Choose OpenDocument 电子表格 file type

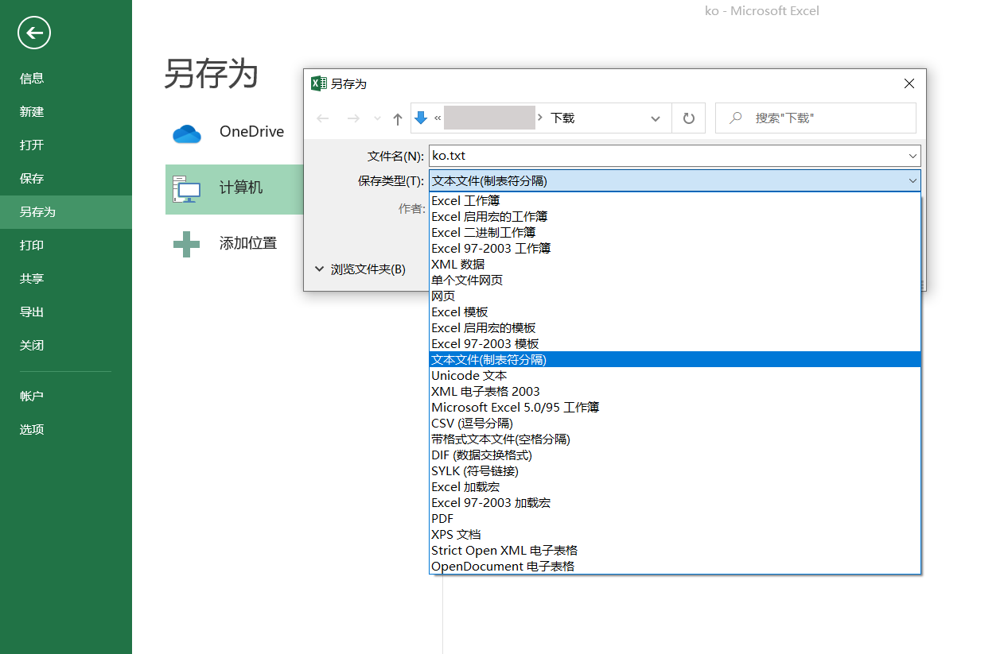pyautogui.click(x=675, y=567)
